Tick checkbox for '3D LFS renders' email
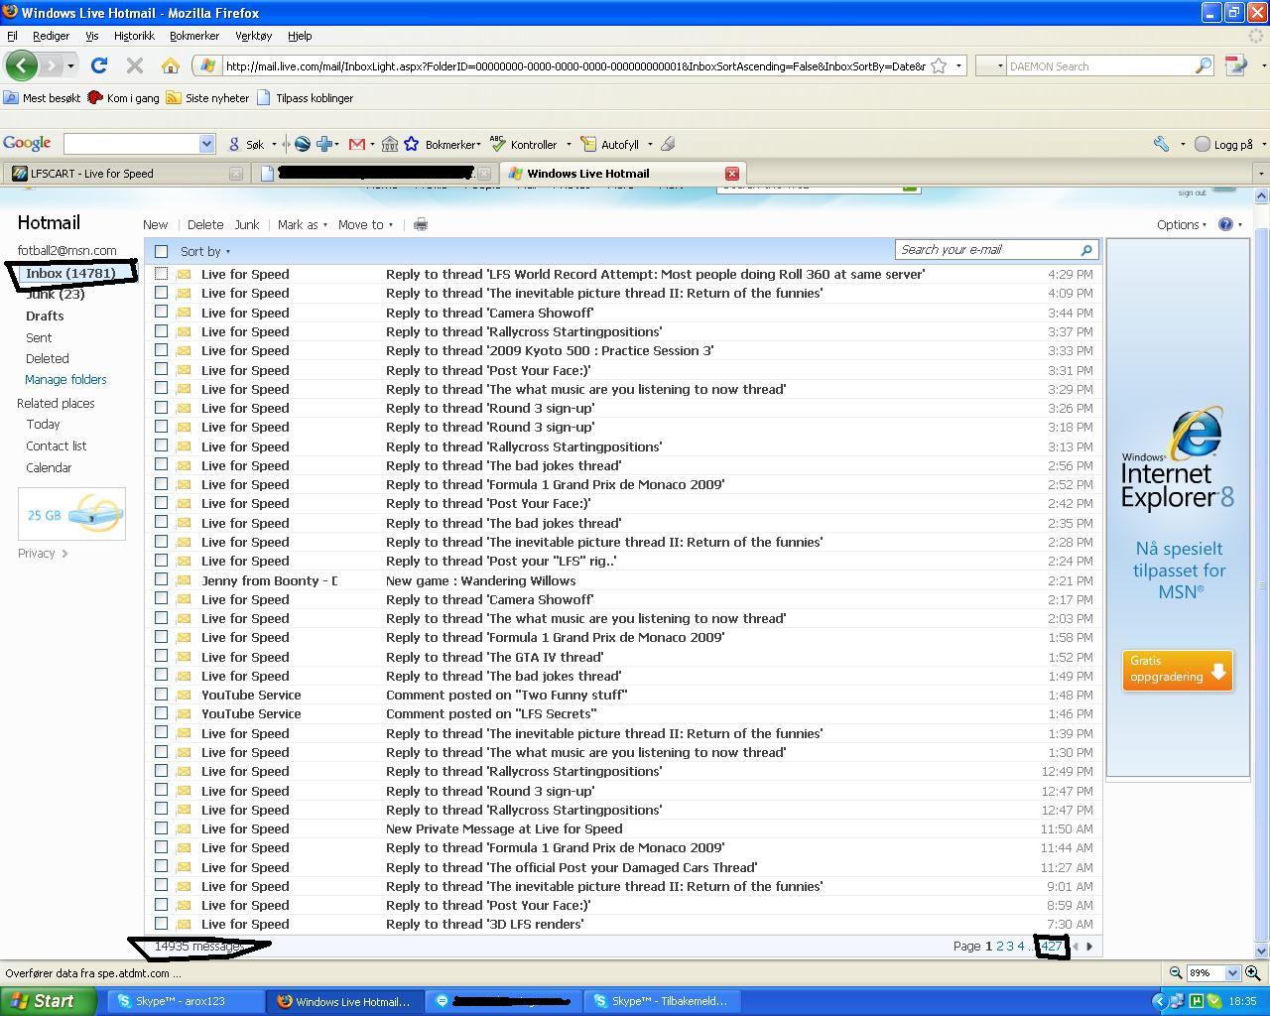Viewport: 1270px width, 1016px height. (161, 924)
